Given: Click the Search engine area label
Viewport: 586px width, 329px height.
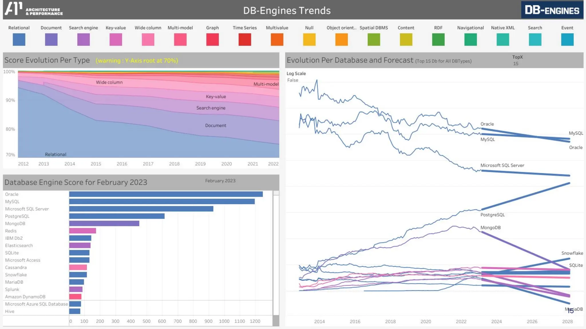Looking at the screenshot, I should (x=211, y=108).
